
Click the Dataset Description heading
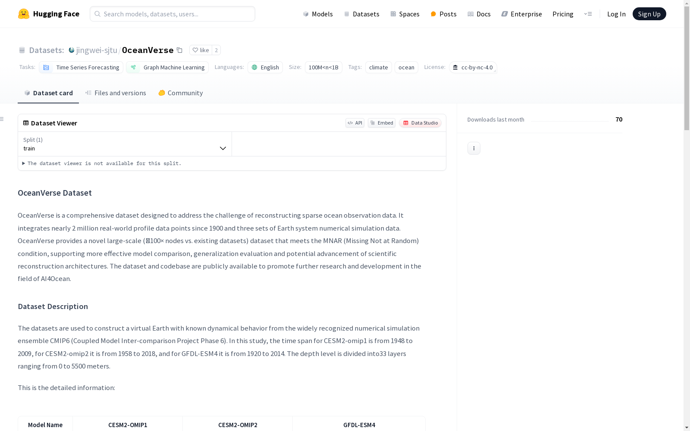coord(53,306)
